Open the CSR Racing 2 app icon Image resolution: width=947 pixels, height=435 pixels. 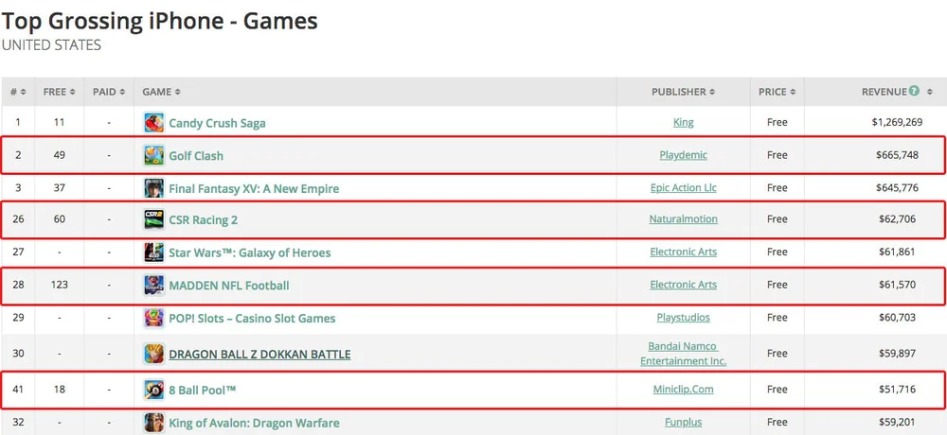154,219
